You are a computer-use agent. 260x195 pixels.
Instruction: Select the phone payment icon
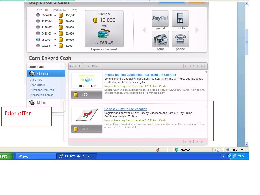coord(180,39)
